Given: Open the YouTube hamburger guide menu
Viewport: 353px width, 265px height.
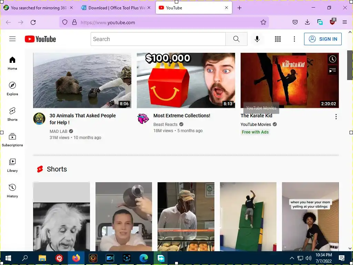Looking at the screenshot, I should 12,39.
